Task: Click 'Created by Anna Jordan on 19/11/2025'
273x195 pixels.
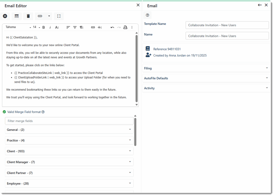Action: click(x=180, y=55)
